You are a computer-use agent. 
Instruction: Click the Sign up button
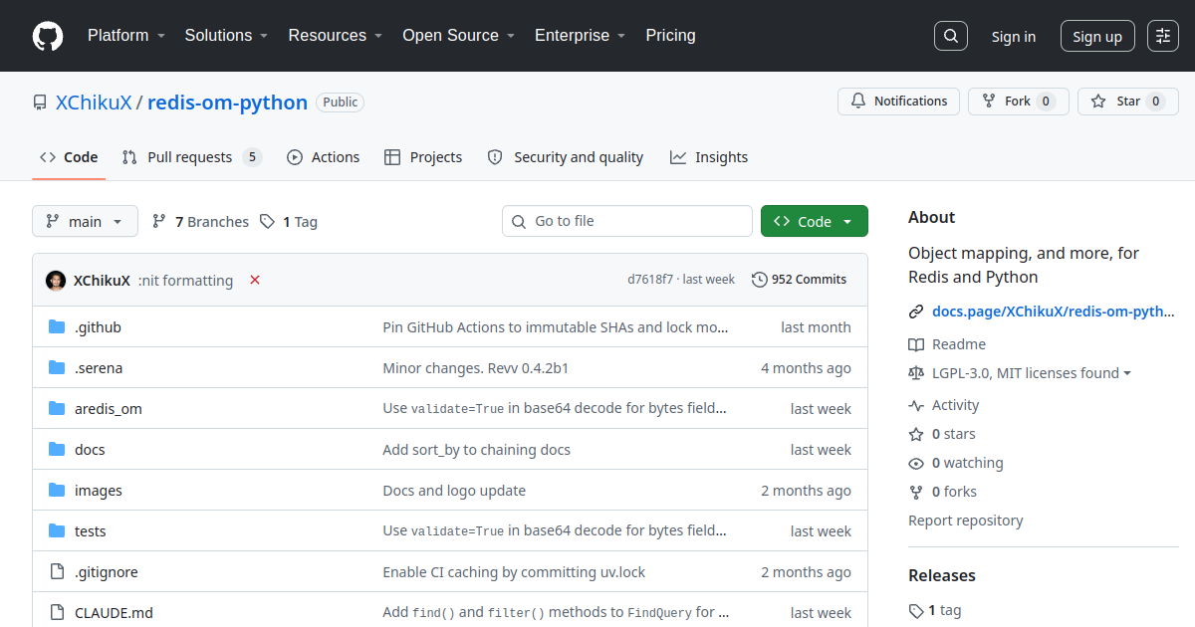click(x=1097, y=36)
